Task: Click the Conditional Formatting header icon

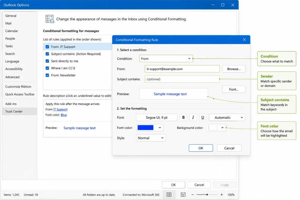Action: (50, 19)
